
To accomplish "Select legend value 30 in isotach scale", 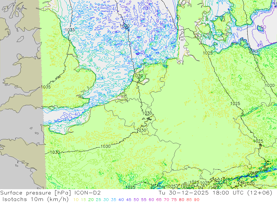I will point(106,200).
